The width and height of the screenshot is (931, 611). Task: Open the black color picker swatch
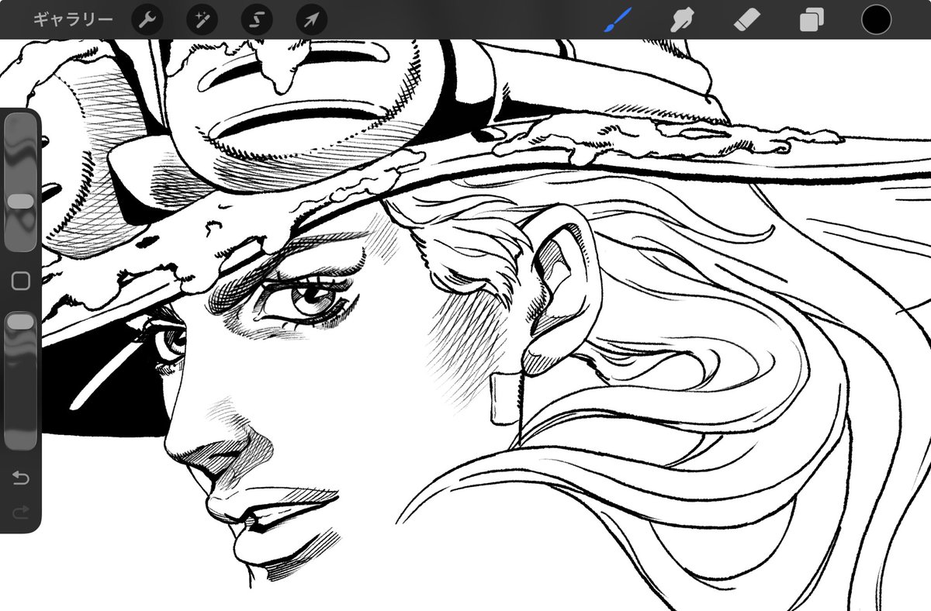click(876, 20)
